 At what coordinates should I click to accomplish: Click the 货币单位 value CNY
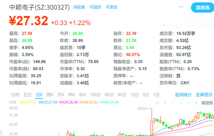click(185, 83)
